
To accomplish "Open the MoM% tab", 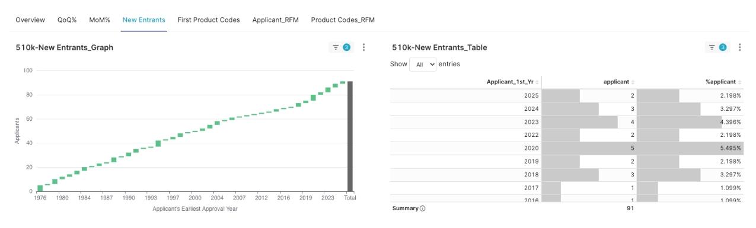I will (100, 20).
